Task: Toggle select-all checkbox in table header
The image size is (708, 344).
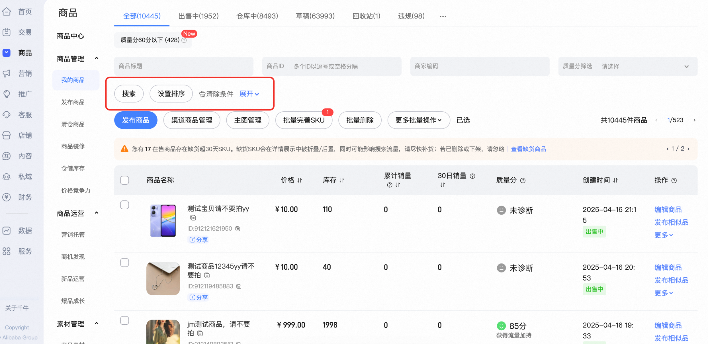Action: pos(124,180)
